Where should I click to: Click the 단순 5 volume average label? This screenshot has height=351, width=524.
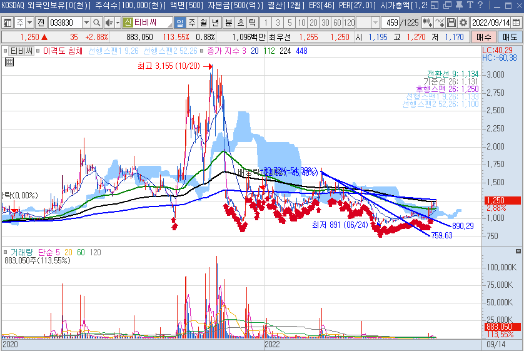49,252
